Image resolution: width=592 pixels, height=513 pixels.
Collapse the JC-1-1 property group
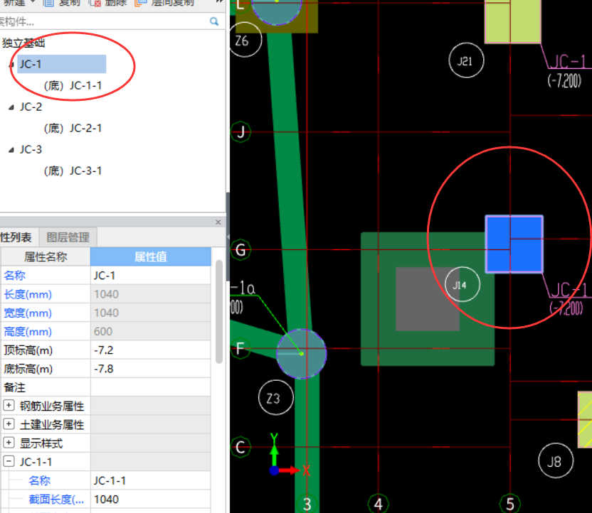[9, 461]
